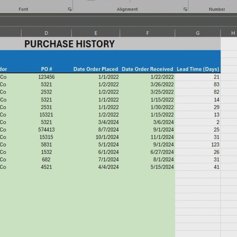The width and height of the screenshot is (237, 237).
Task: Select column E header
Action: click(96, 33)
